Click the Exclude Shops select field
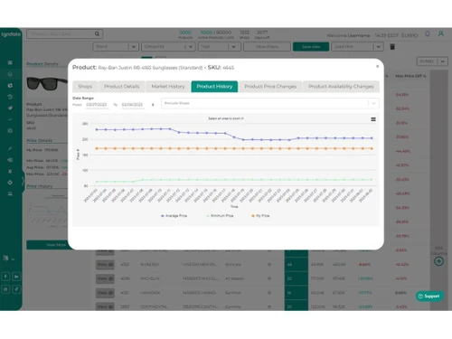452x339 pixels. coord(270,103)
